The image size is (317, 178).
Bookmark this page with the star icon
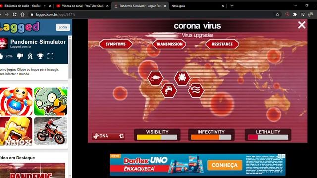pos(277,14)
